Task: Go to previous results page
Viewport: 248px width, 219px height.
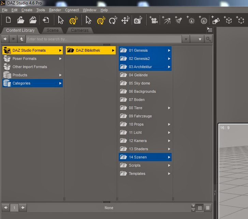Action: click(x=6, y=208)
